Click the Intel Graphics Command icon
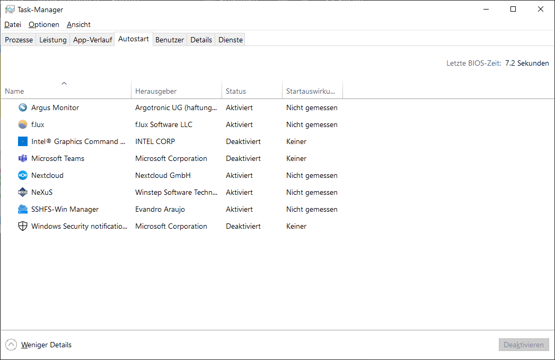Image resolution: width=555 pixels, height=360 pixels. tap(23, 141)
